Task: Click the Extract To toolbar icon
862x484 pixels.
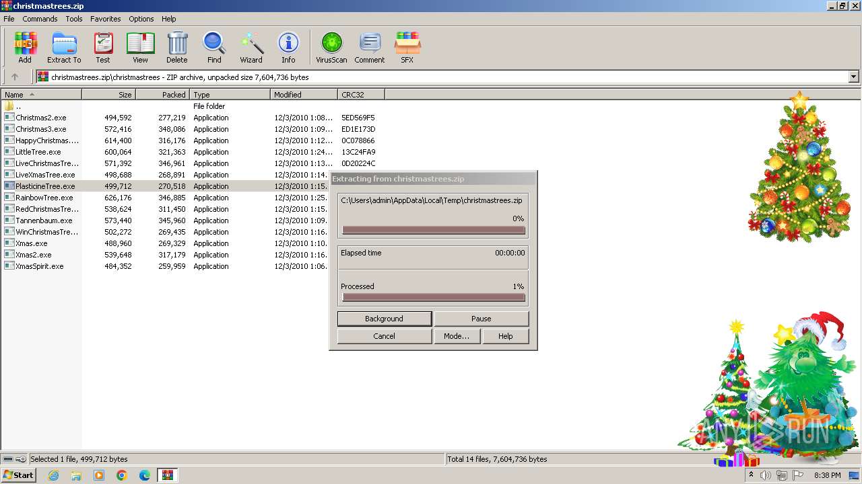Action: pyautogui.click(x=64, y=48)
